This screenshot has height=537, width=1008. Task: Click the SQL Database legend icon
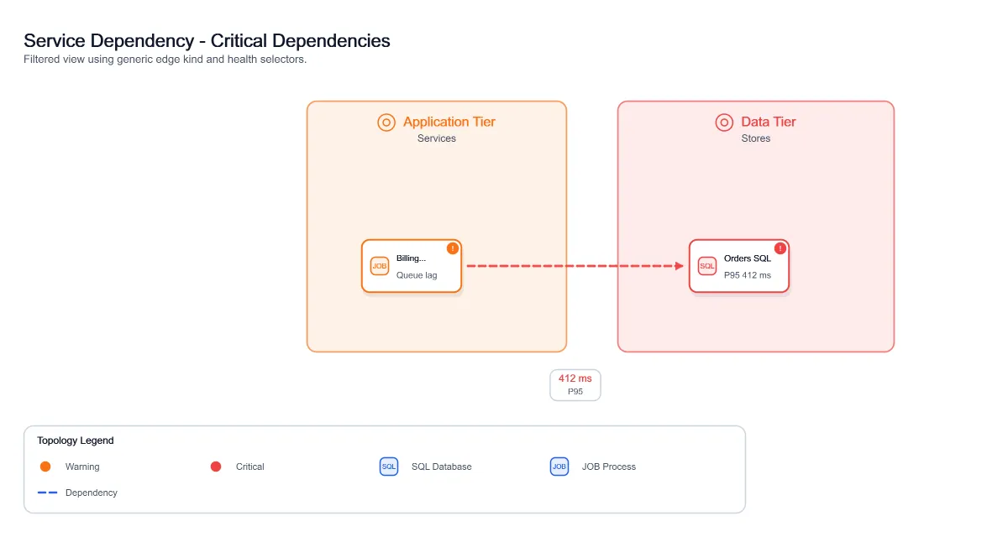(x=389, y=467)
